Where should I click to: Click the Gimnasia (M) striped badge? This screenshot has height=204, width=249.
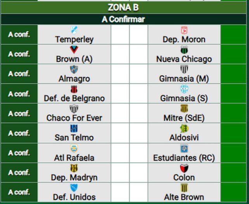[184, 70]
